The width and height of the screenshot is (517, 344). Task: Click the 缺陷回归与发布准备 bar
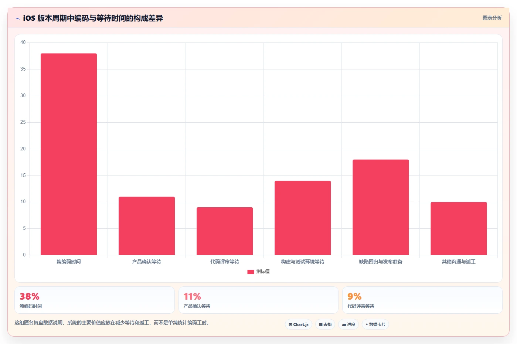pyautogui.click(x=381, y=207)
